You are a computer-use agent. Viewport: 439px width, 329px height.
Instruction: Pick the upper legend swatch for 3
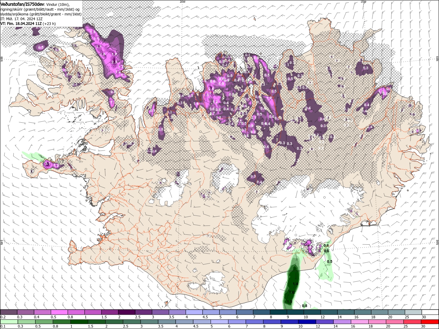click(x=160, y=312)
